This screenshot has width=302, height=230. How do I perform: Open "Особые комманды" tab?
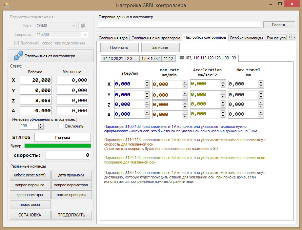[246, 38]
